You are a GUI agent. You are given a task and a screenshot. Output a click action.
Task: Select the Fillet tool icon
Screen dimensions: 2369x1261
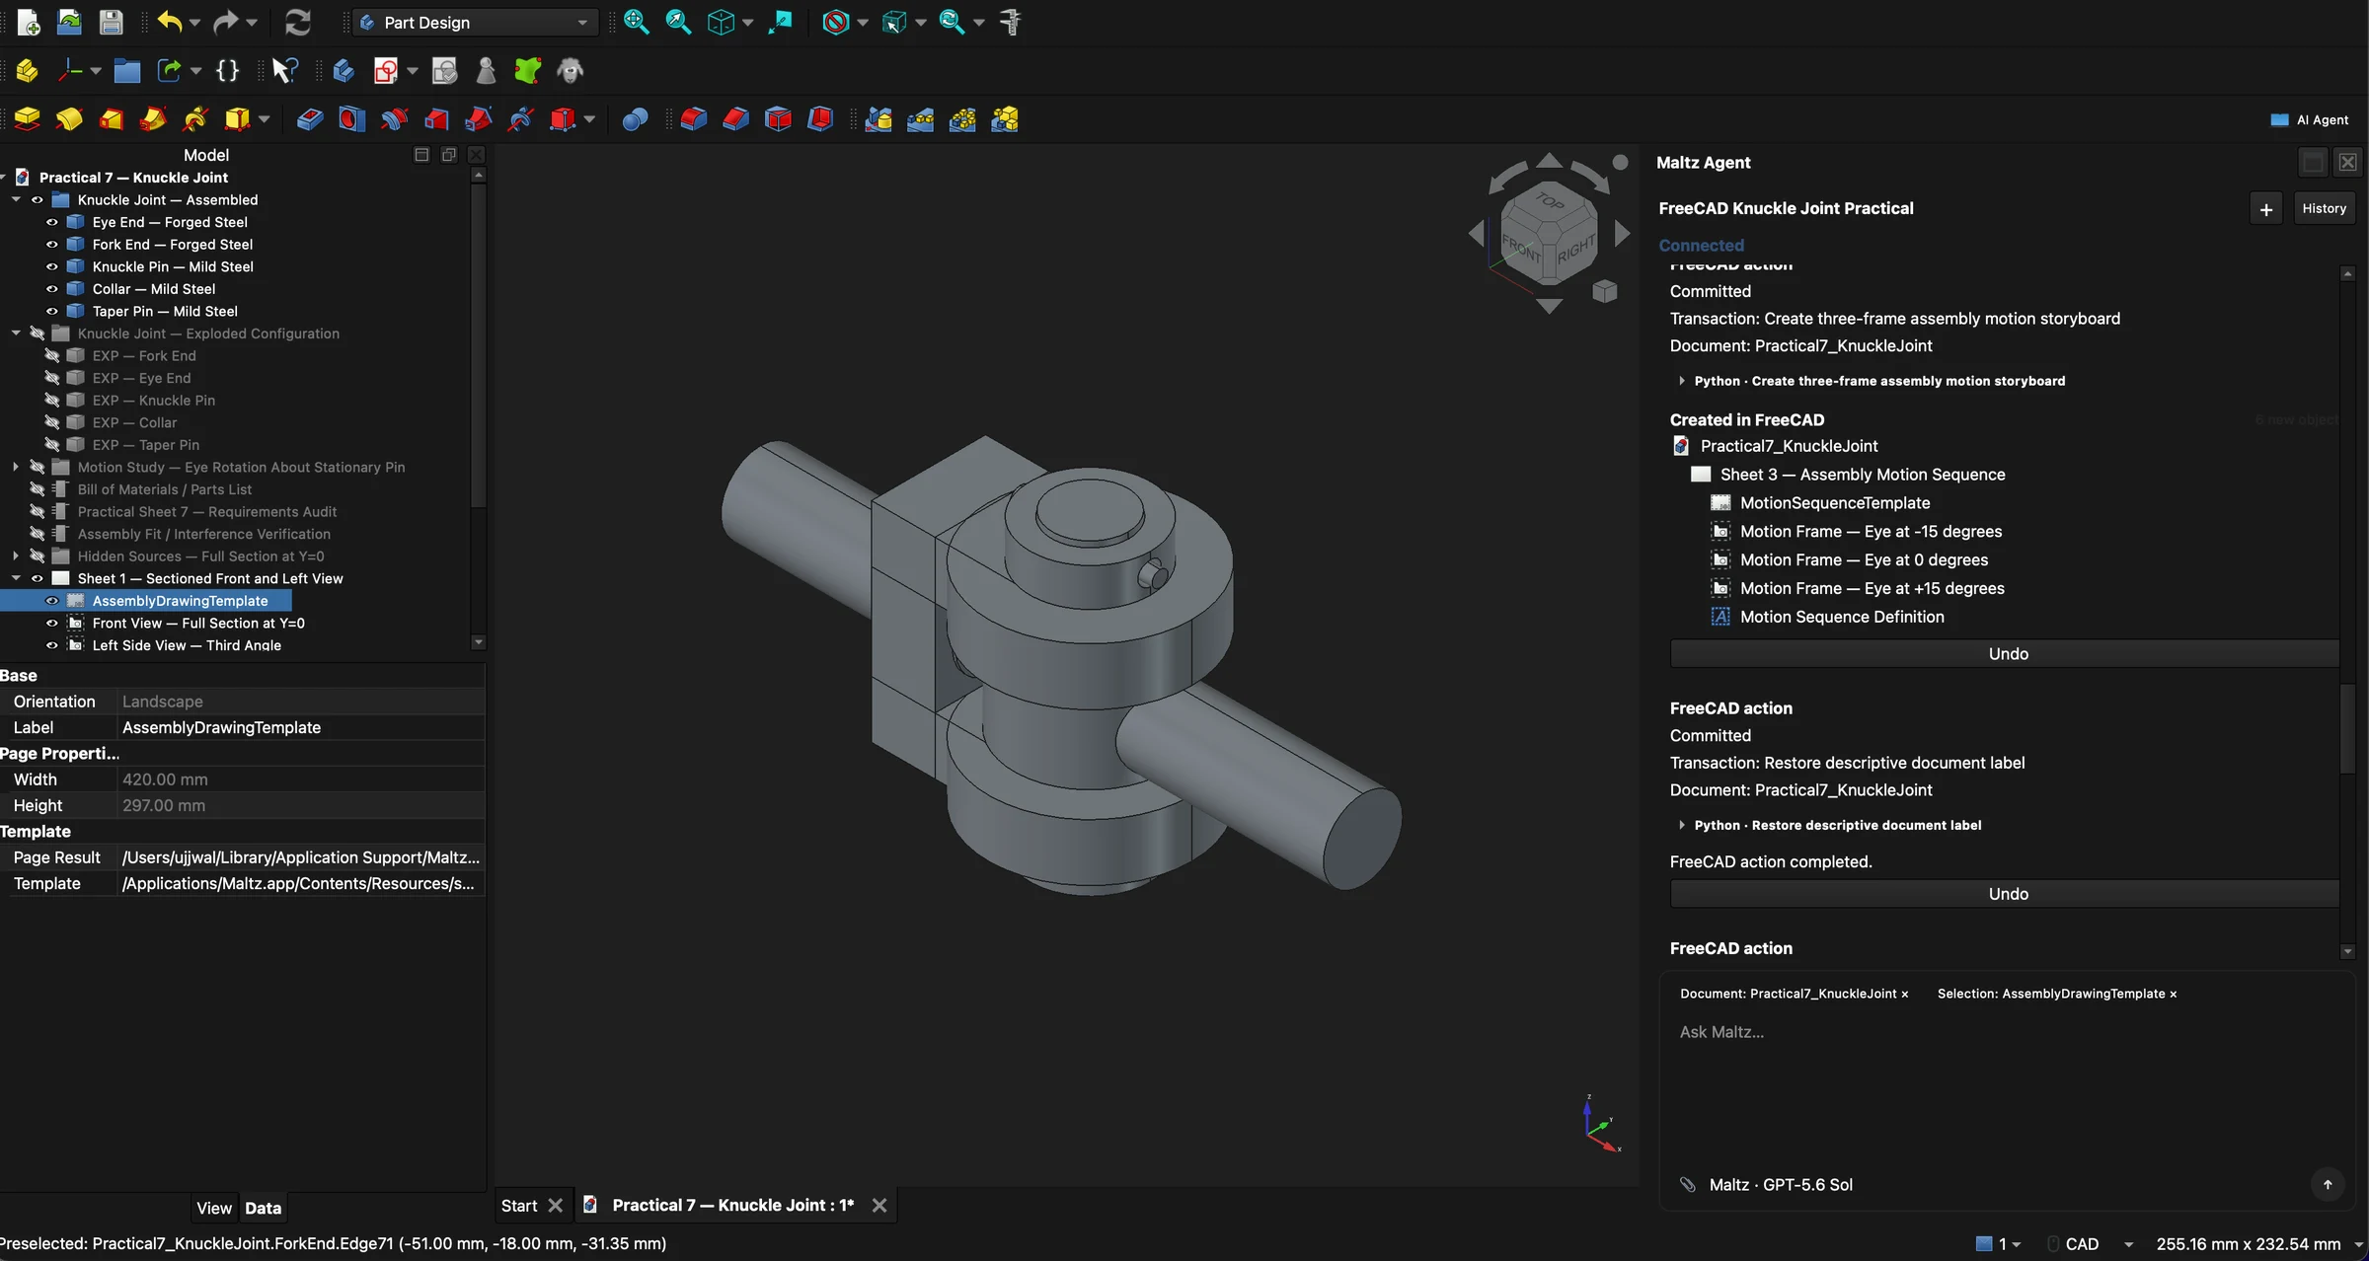click(x=694, y=119)
